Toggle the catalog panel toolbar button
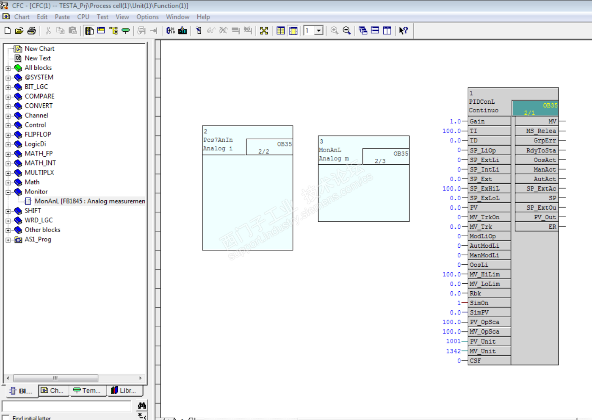 point(89,30)
